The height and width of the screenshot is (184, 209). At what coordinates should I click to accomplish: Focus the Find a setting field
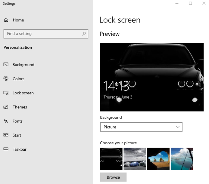(46, 34)
